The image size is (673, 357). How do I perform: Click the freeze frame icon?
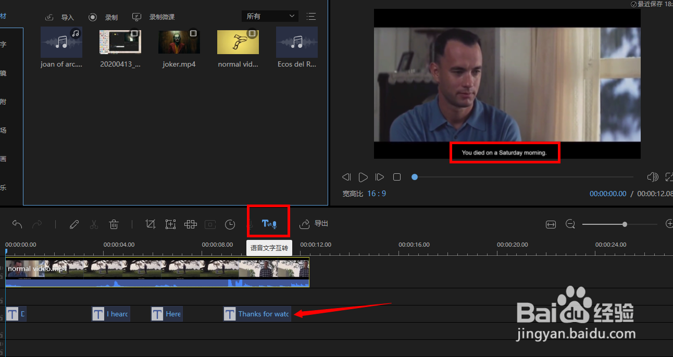210,224
